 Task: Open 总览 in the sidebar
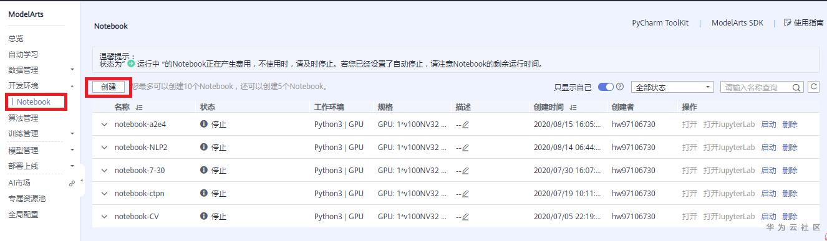click(x=16, y=39)
